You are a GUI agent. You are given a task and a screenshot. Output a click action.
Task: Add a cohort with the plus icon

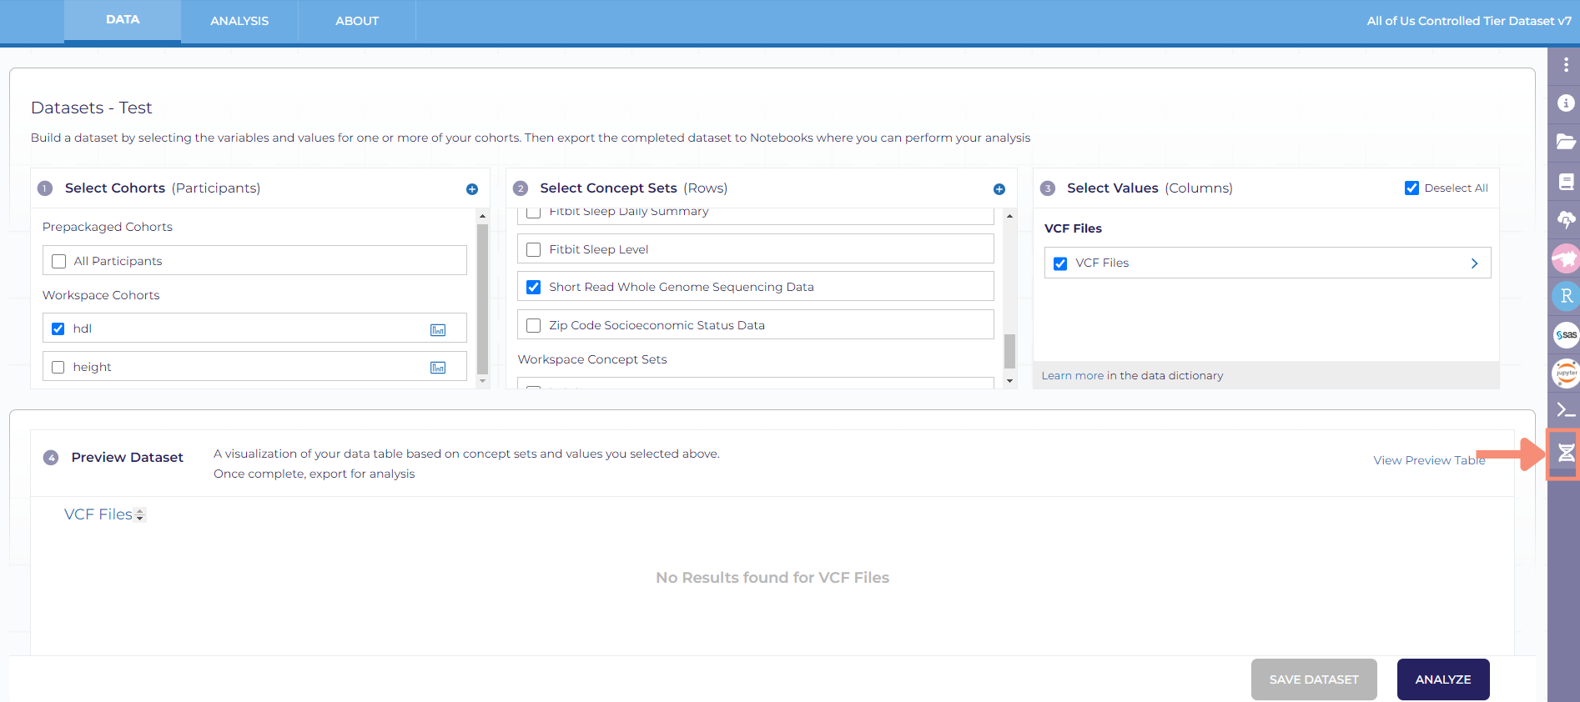(x=472, y=189)
